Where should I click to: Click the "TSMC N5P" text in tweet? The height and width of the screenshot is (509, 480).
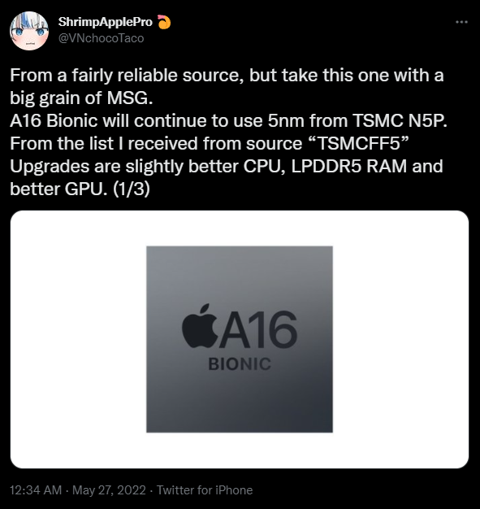[x=400, y=121]
